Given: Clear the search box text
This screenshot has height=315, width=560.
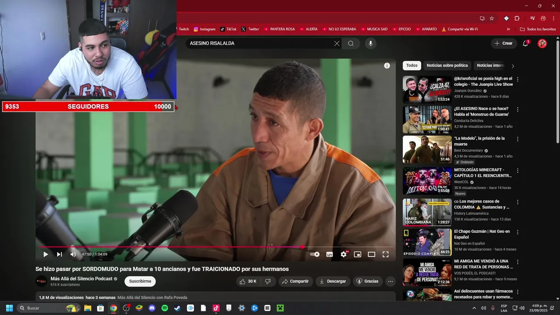Looking at the screenshot, I should (336, 43).
